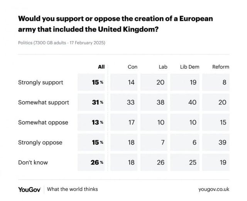
Task: Click the "Don't know" row label
Action: point(33,163)
